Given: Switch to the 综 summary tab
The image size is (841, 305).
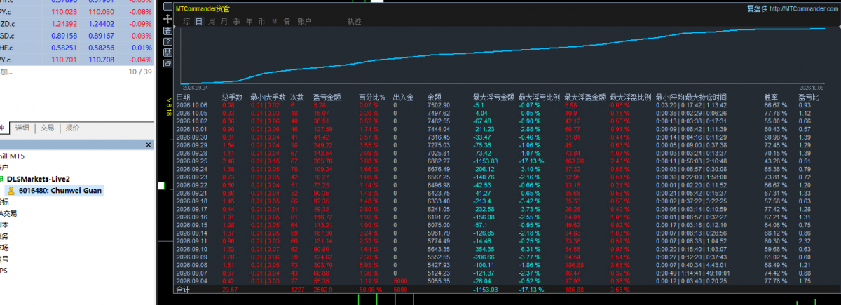Looking at the screenshot, I should [186, 22].
